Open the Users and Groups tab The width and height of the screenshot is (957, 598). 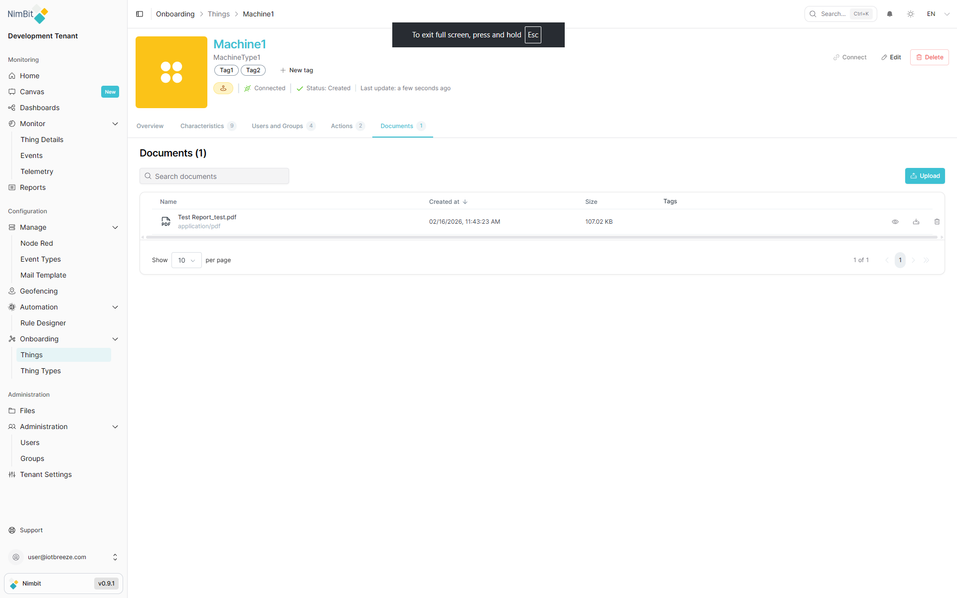click(277, 126)
